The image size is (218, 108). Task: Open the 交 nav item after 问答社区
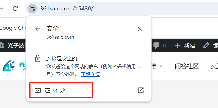(214, 66)
